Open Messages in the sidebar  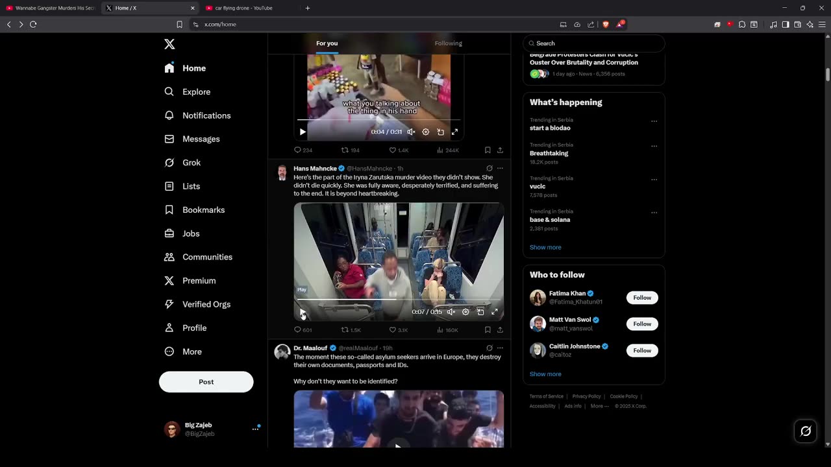pyautogui.click(x=192, y=139)
